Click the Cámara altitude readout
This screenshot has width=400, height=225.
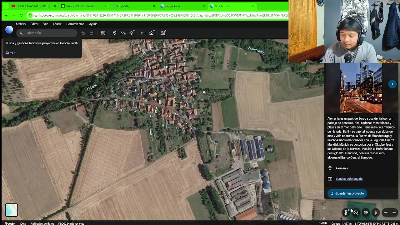pos(342,223)
